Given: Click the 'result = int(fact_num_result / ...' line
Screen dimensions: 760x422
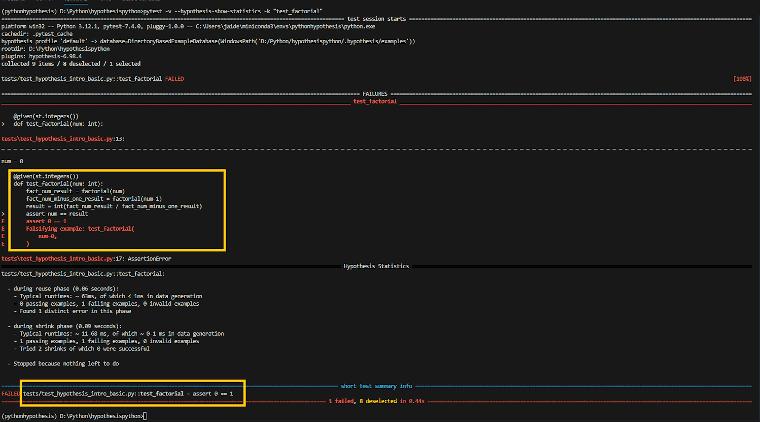Looking at the screenshot, I should point(114,206).
